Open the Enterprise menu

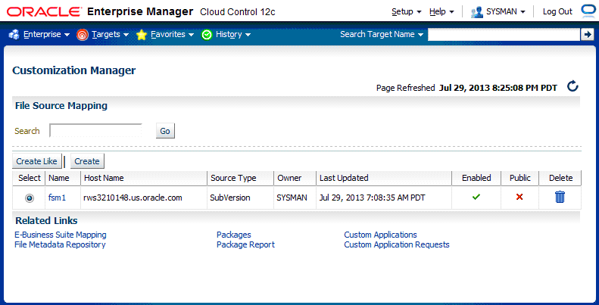point(47,34)
